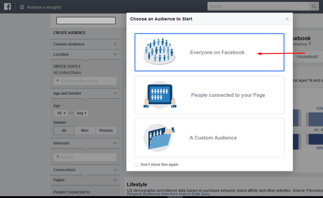Choose A Custom Audience option
Screen dimensions: 323x198
[209, 138]
